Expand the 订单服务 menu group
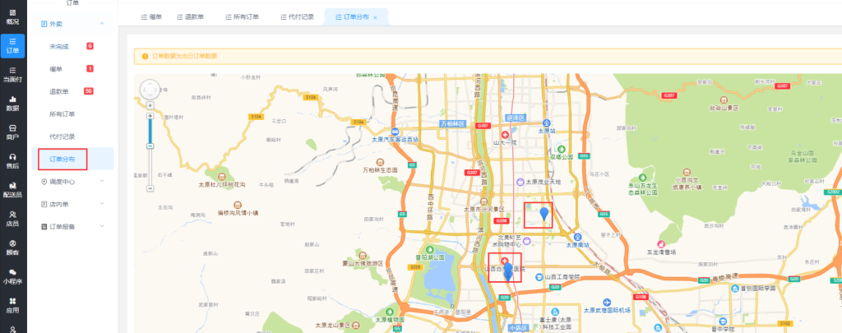 (x=101, y=225)
